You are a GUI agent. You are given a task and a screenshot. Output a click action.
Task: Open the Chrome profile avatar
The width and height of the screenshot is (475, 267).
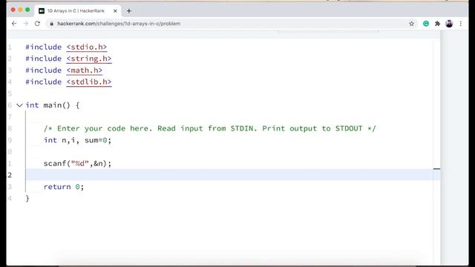449,23
